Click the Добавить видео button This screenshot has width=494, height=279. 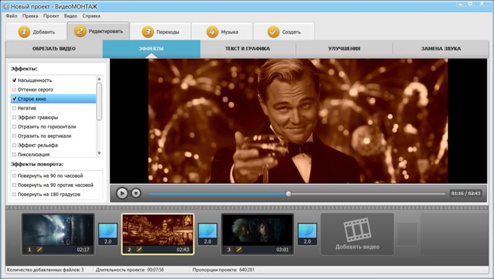[358, 234]
